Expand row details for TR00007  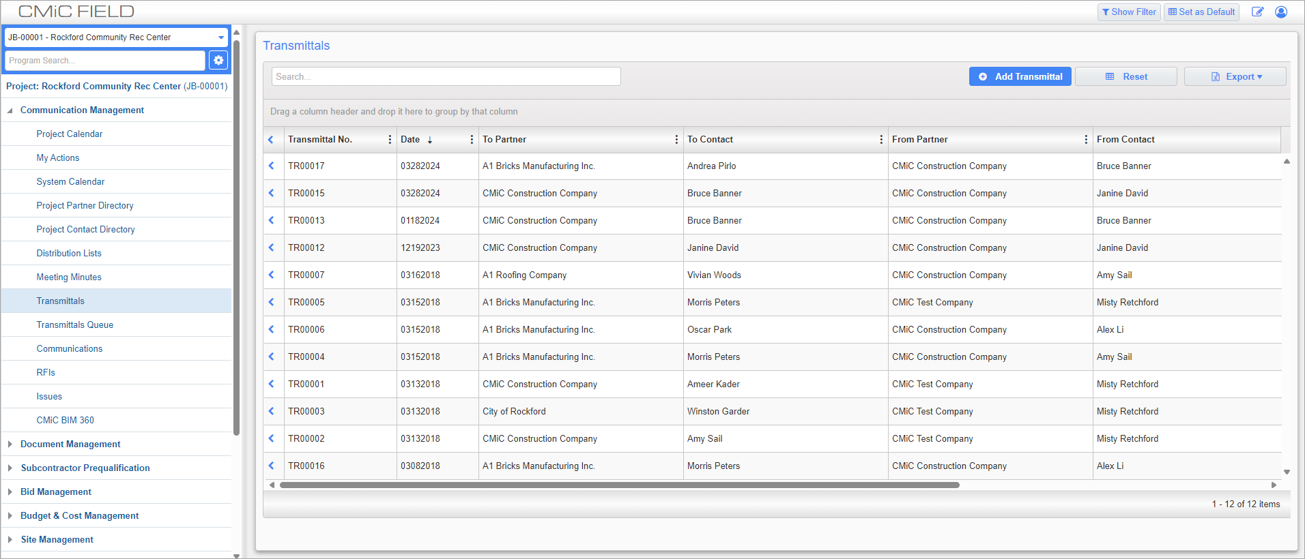point(272,275)
